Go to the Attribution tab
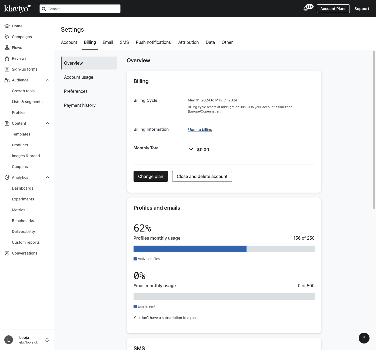Image resolution: width=376 pixels, height=350 pixels. click(x=188, y=42)
